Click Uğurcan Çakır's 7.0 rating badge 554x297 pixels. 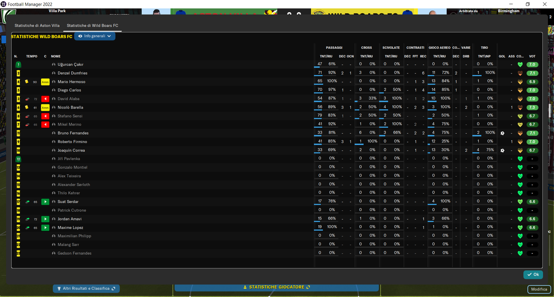532,64
